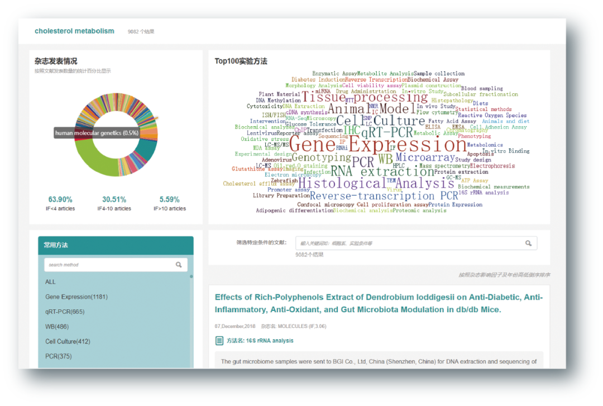Screen dimensions: 603x406
Task: Click the magnifier icon in literature filter field
Action: point(528,243)
